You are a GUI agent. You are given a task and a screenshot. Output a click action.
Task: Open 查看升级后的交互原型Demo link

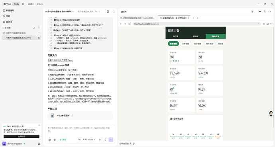[60, 60]
